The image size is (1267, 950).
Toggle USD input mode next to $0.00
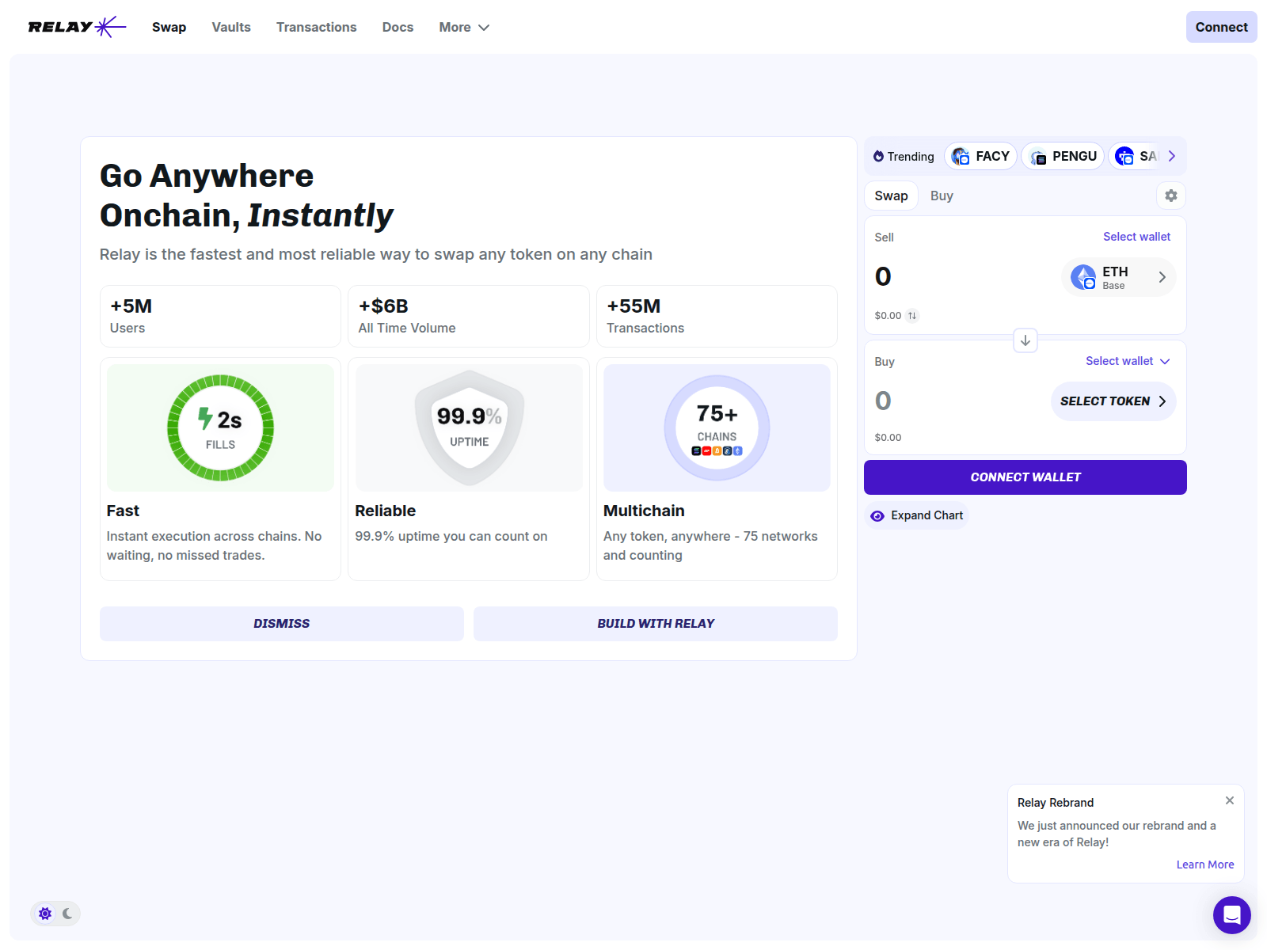[912, 316]
